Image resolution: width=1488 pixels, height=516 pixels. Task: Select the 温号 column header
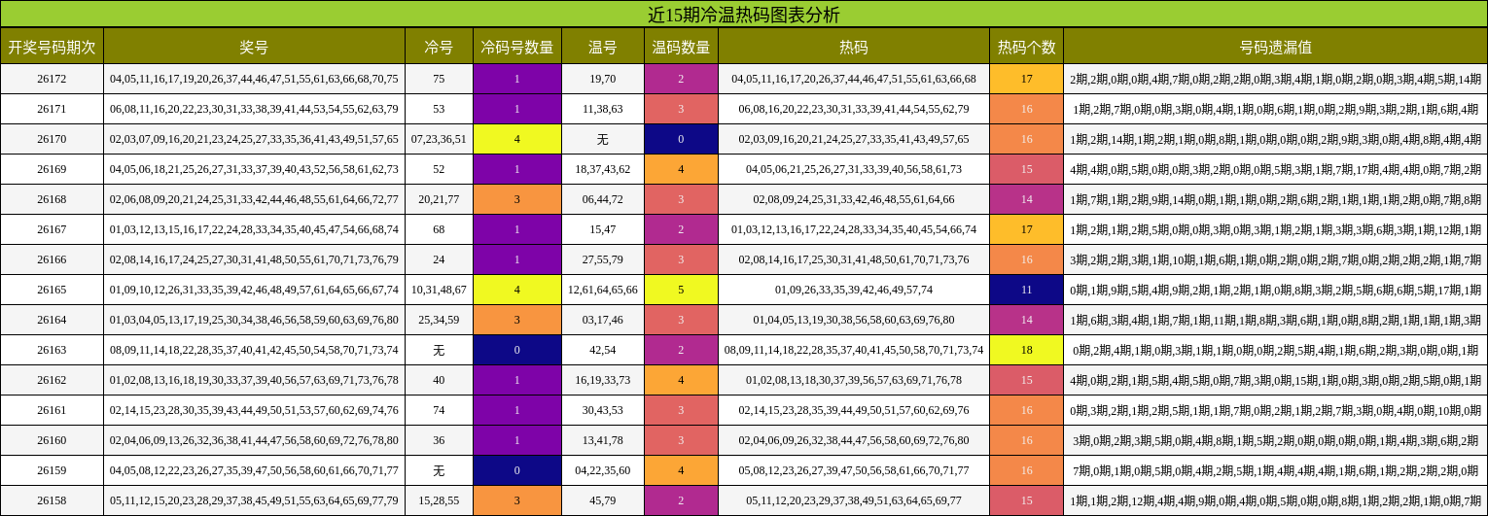[603, 47]
